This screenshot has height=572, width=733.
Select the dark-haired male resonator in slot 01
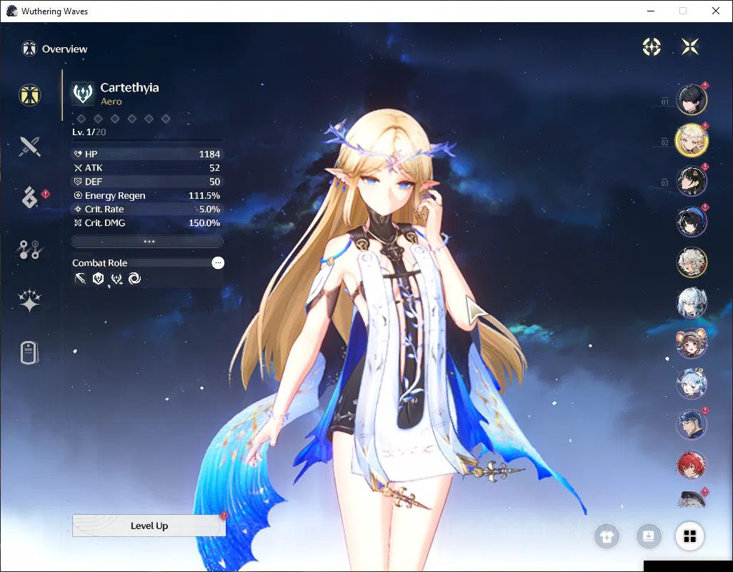point(692,99)
